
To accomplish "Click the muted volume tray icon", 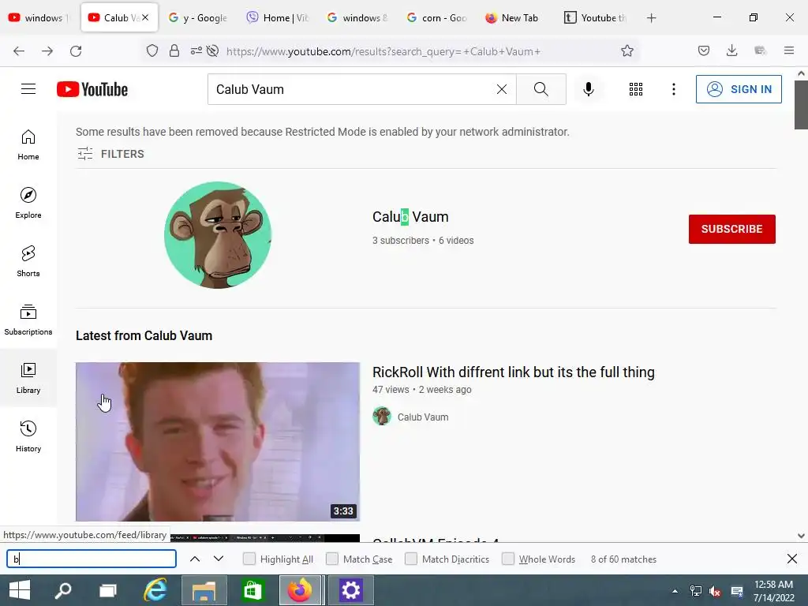I will pyautogui.click(x=715, y=591).
